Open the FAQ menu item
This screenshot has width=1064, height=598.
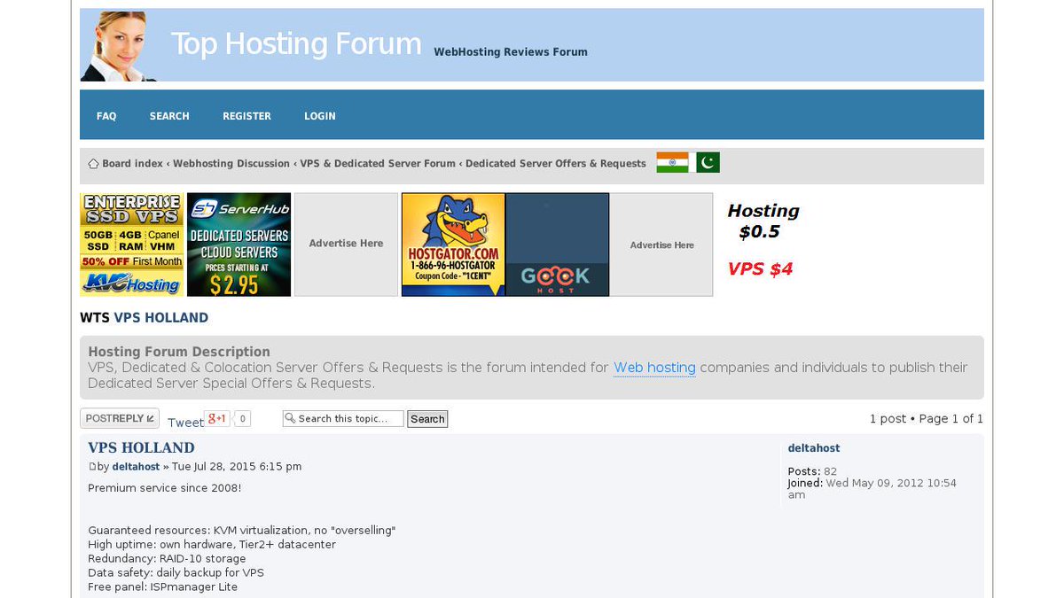point(106,115)
